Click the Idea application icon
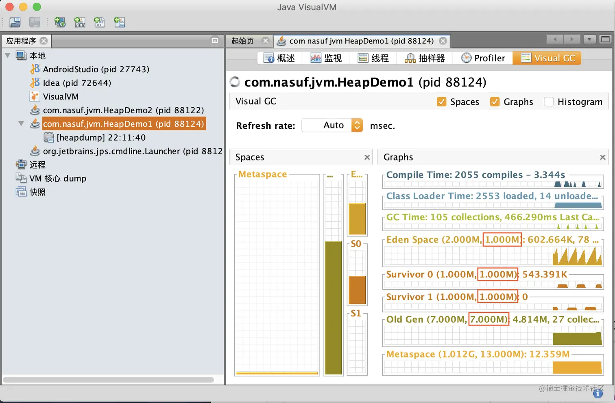 click(35, 83)
